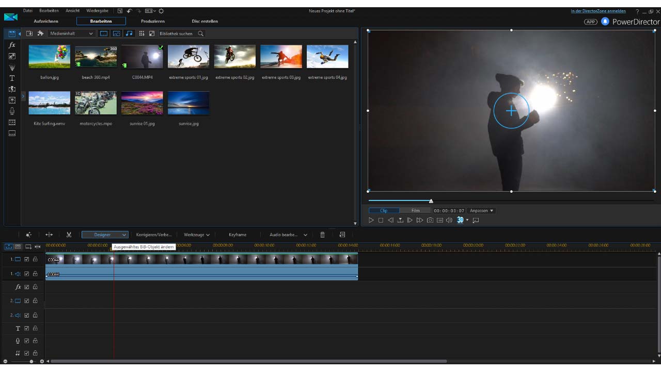Click the Keyframe button
661x371 pixels.
tap(238, 235)
